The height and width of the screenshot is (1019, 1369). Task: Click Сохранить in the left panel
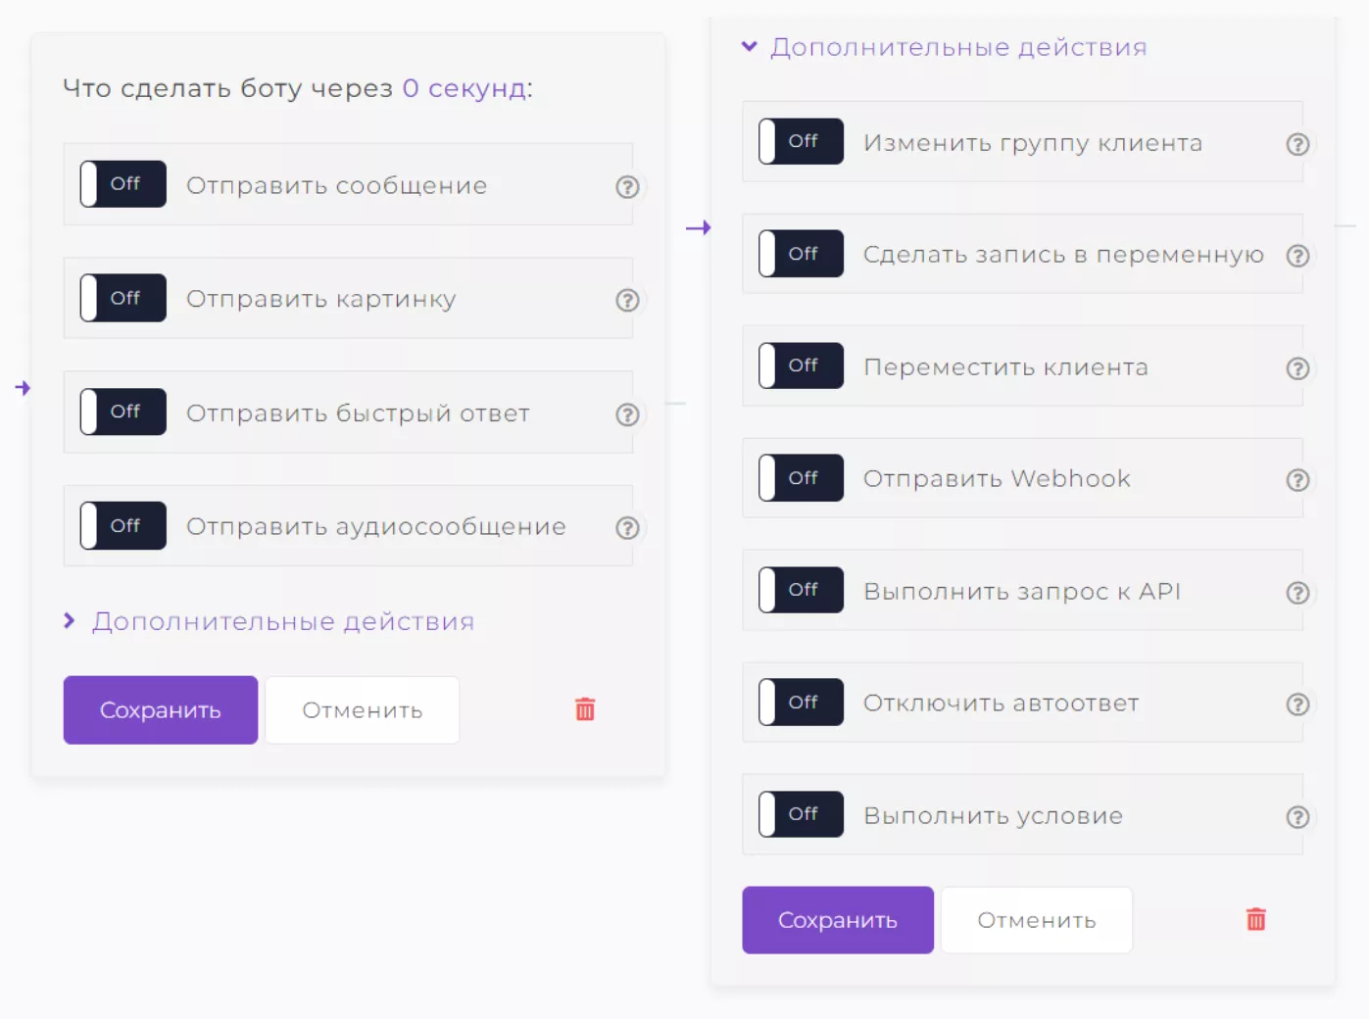click(161, 710)
